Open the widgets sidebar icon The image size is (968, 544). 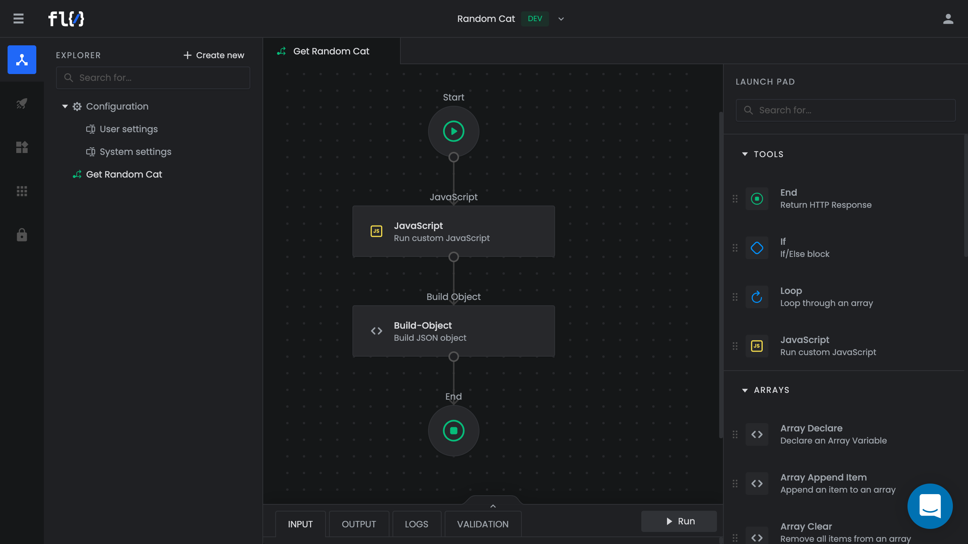pyautogui.click(x=22, y=147)
